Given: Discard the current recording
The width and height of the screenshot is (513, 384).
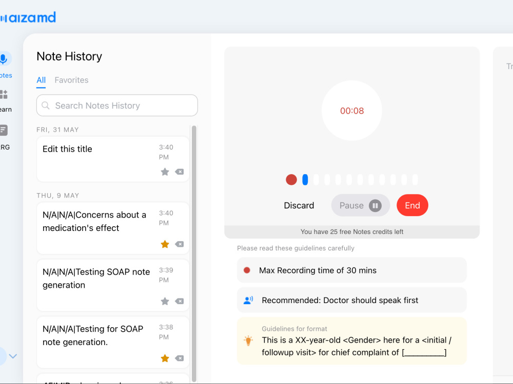Looking at the screenshot, I should [299, 205].
